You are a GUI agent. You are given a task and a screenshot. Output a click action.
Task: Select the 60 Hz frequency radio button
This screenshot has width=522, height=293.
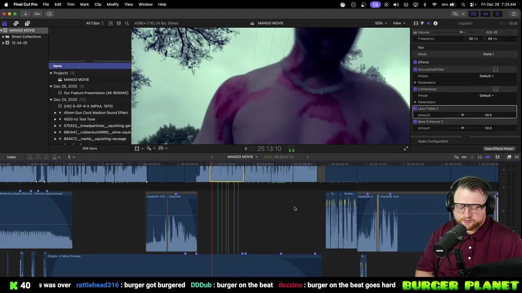484,39
